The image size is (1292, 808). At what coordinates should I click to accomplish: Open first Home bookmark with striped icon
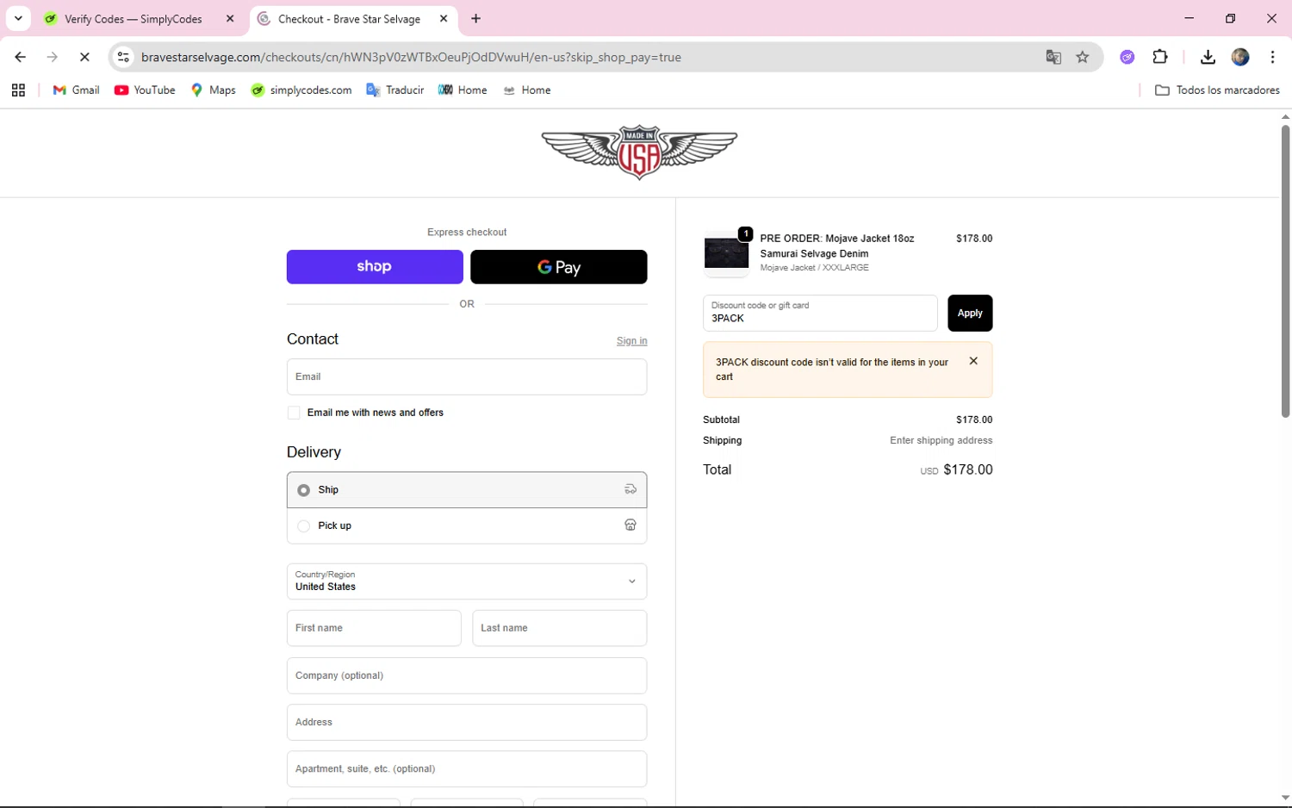point(463,90)
